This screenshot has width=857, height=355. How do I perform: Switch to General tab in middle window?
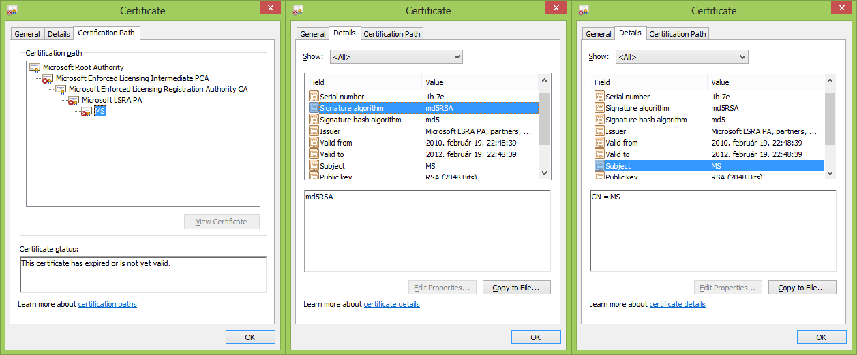[x=313, y=34]
